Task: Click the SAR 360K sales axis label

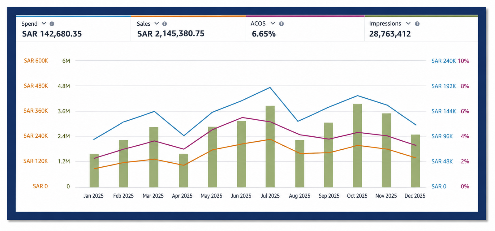Action: pyautogui.click(x=36, y=111)
